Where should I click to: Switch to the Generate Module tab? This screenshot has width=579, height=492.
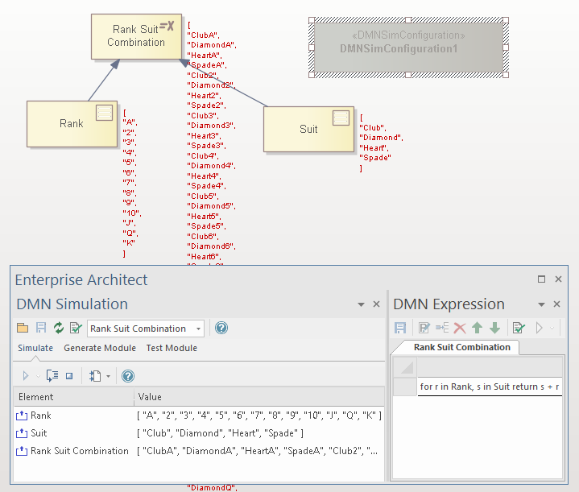coord(100,348)
